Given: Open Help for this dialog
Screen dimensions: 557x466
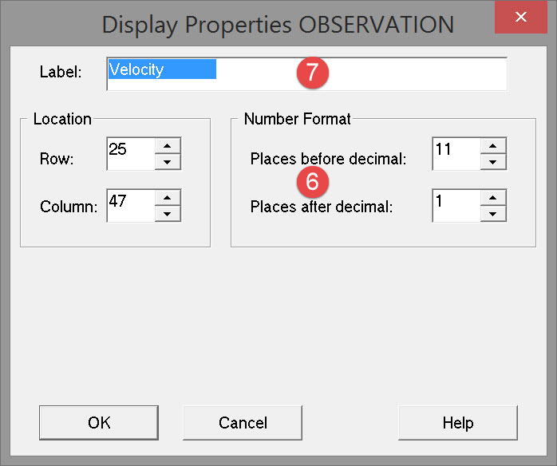Looking at the screenshot, I should [457, 423].
